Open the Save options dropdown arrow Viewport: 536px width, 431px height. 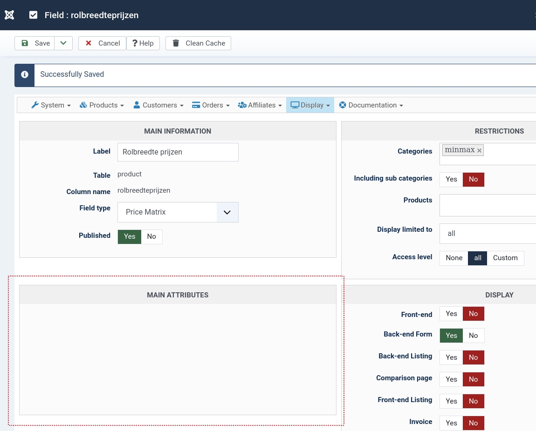pos(63,43)
